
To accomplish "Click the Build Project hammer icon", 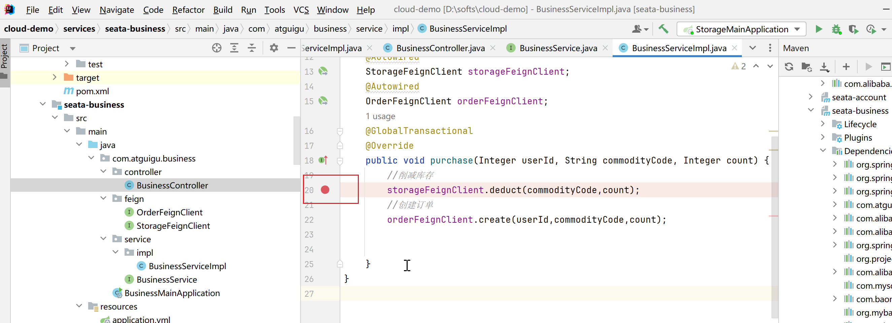I will tap(663, 29).
